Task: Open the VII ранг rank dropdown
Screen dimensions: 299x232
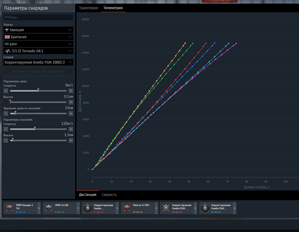Action: click(x=38, y=44)
